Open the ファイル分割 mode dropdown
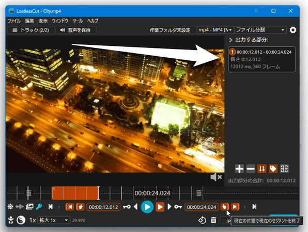Viewport: 308px width, 232px height. pyautogui.click(x=260, y=30)
